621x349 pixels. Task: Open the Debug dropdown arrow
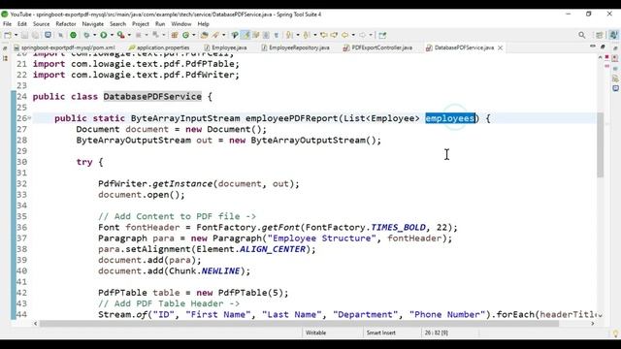(x=95, y=35)
